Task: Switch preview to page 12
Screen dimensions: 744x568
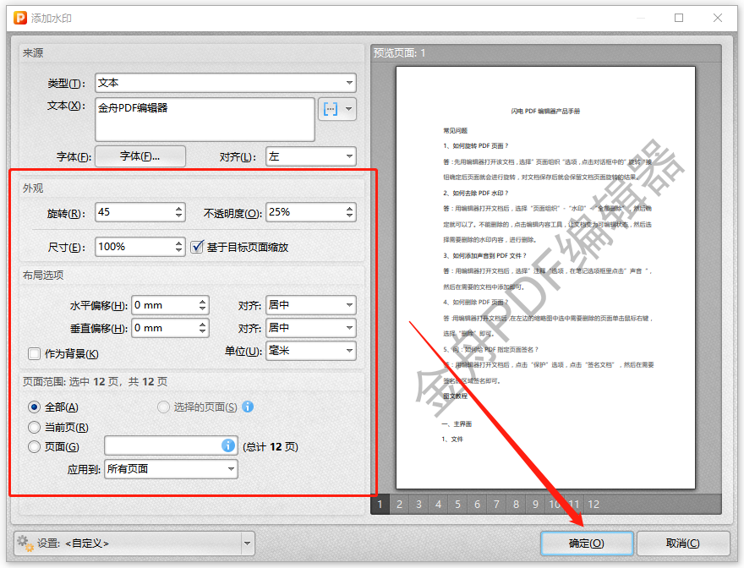Action: tap(594, 504)
